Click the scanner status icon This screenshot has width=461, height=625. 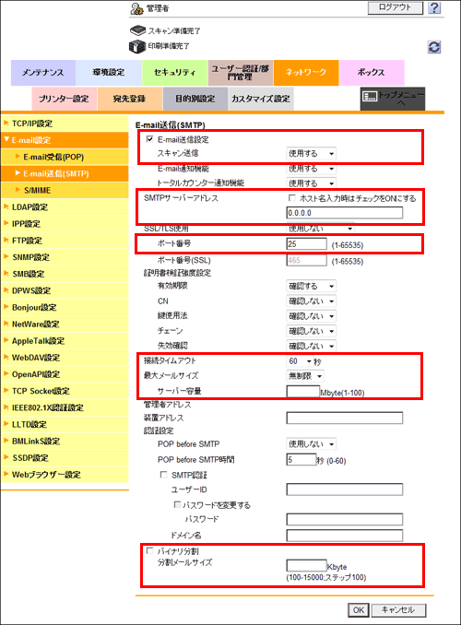point(137,30)
